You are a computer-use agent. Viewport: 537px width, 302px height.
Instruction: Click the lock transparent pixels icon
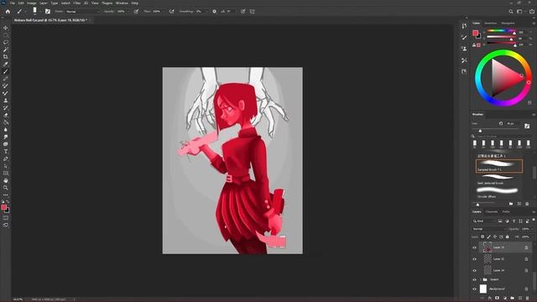coord(482,237)
